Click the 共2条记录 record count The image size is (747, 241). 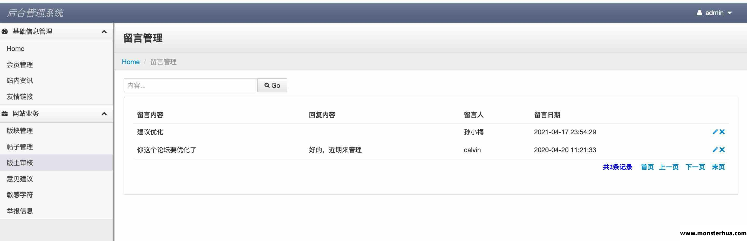[x=617, y=167]
